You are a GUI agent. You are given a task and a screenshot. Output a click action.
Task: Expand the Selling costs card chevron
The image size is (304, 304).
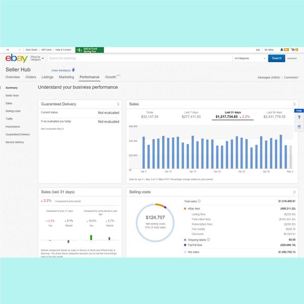(294, 192)
